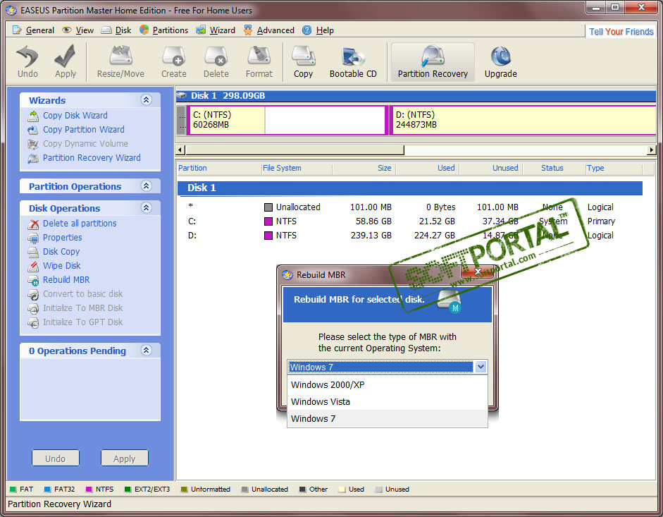Choose Windows 7 list option
The height and width of the screenshot is (517, 663).
pyautogui.click(x=387, y=418)
